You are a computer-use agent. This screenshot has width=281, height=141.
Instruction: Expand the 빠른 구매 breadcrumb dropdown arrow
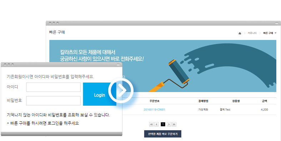(x=275, y=33)
